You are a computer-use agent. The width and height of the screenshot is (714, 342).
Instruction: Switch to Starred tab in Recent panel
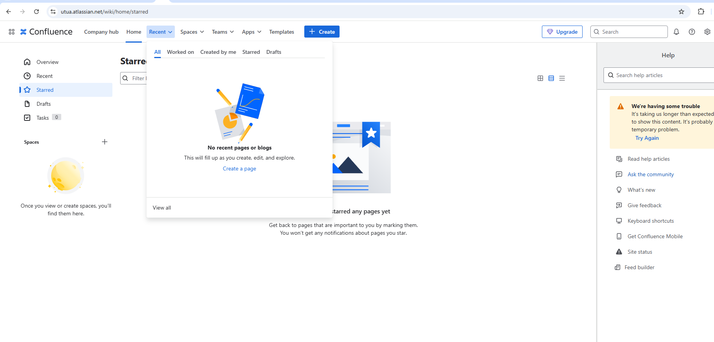[x=251, y=52]
